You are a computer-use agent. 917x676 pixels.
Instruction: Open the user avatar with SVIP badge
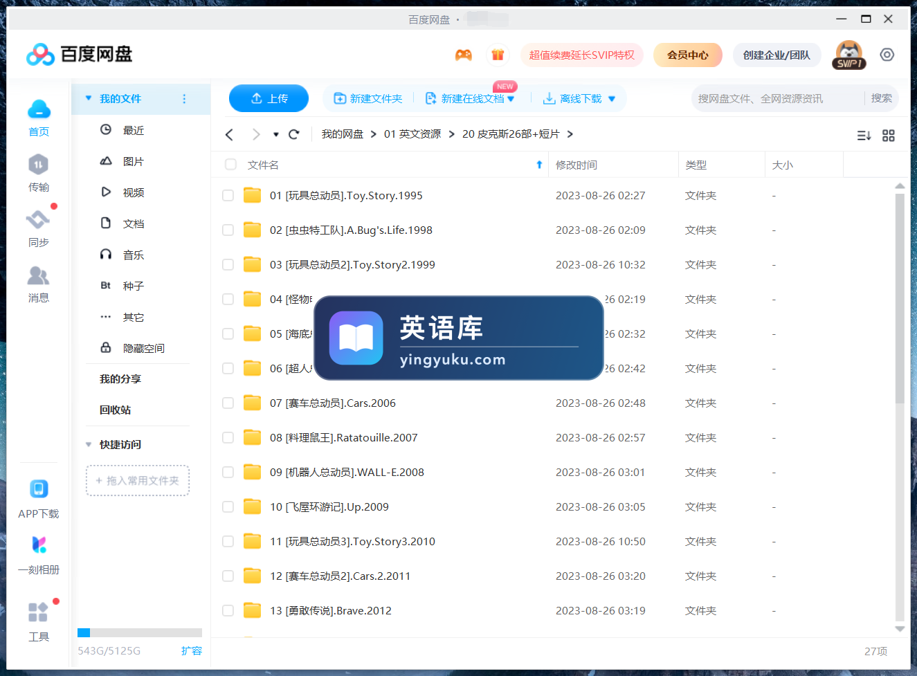(x=848, y=54)
